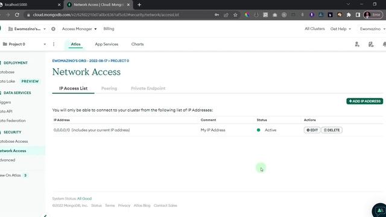Open the Access Manager dropdown
The width and height of the screenshot is (386, 217).
tap(79, 29)
